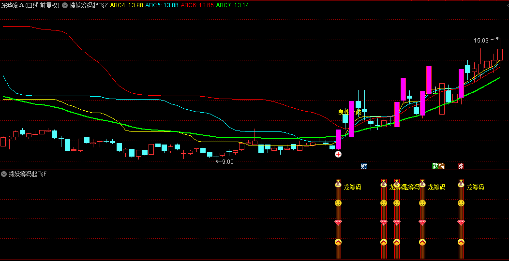Click the red gem icon in third signal column

click(x=397, y=223)
